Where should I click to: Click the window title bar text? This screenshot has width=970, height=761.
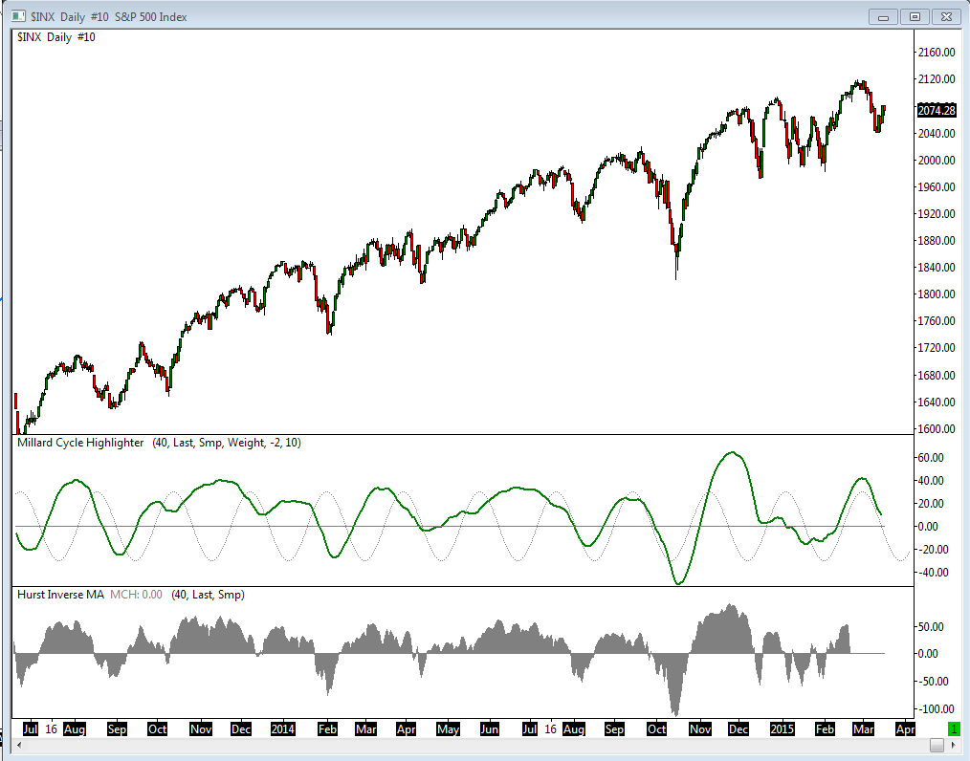click(x=108, y=16)
